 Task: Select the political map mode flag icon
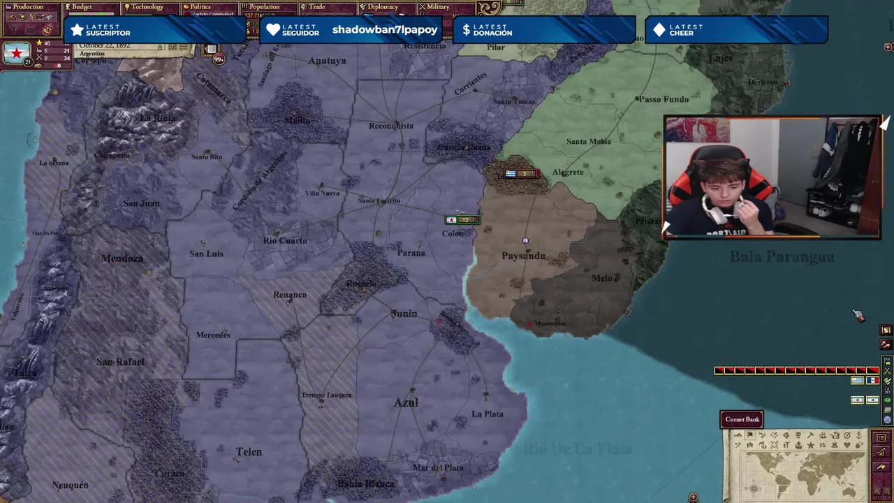click(750, 435)
